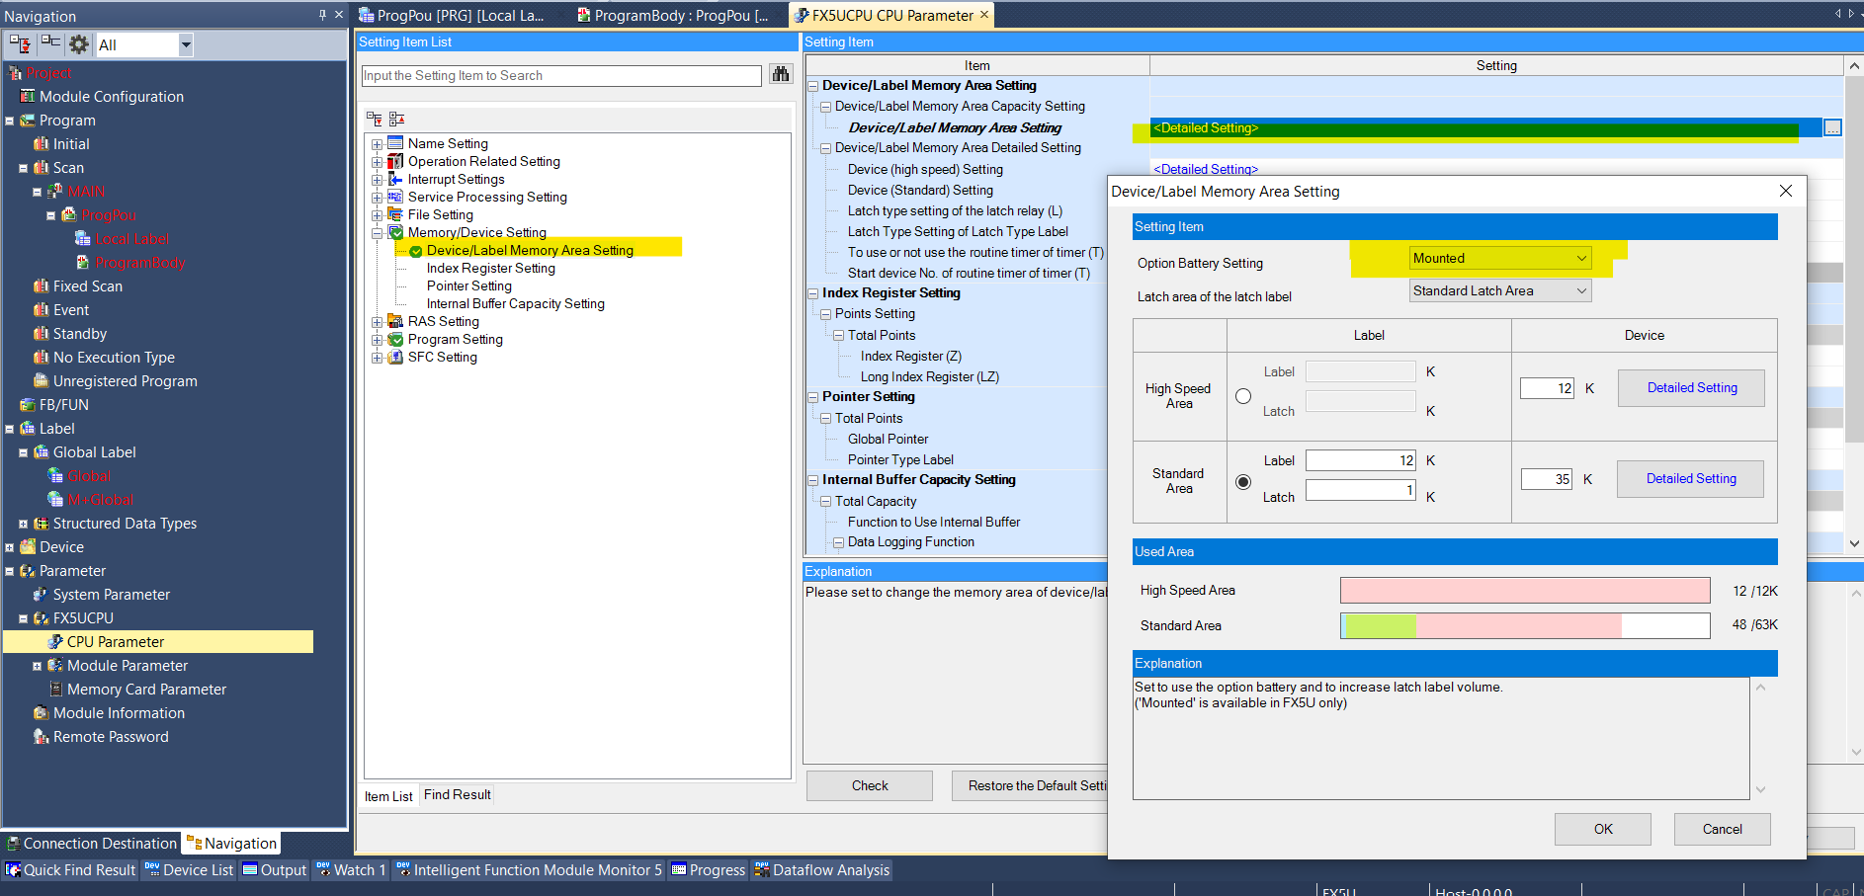Click the Standard Area Latch capacity field
The width and height of the screenshot is (1864, 896).
click(x=1361, y=491)
